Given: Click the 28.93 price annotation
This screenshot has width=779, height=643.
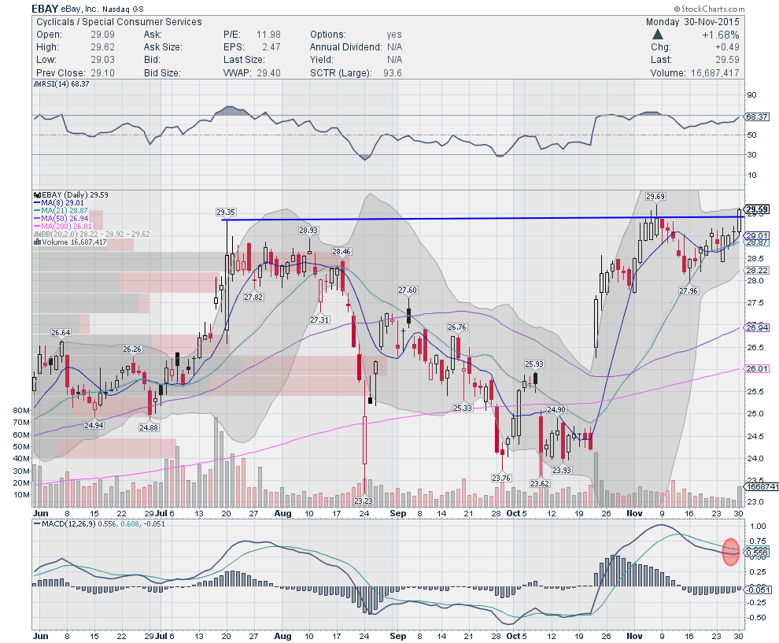Looking at the screenshot, I should (x=308, y=230).
